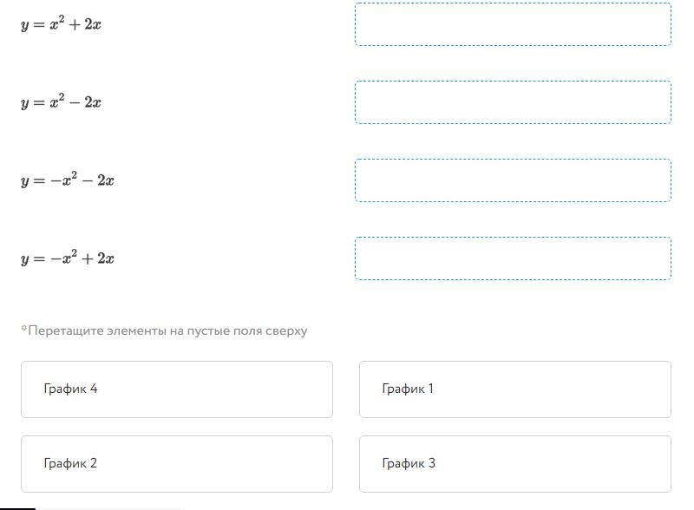Click the formula y = x² − 2x
This screenshot has width=694, height=510.
(62, 102)
